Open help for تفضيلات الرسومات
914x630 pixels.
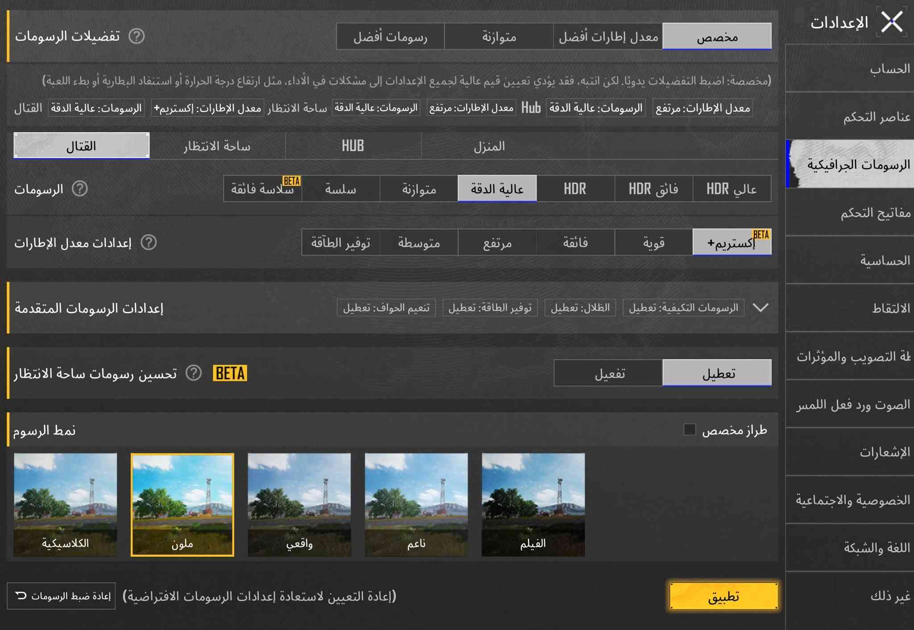coord(137,36)
